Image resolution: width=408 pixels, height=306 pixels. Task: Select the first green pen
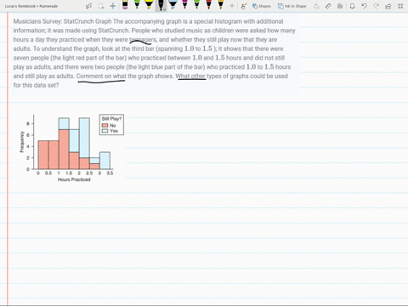[137, 4]
